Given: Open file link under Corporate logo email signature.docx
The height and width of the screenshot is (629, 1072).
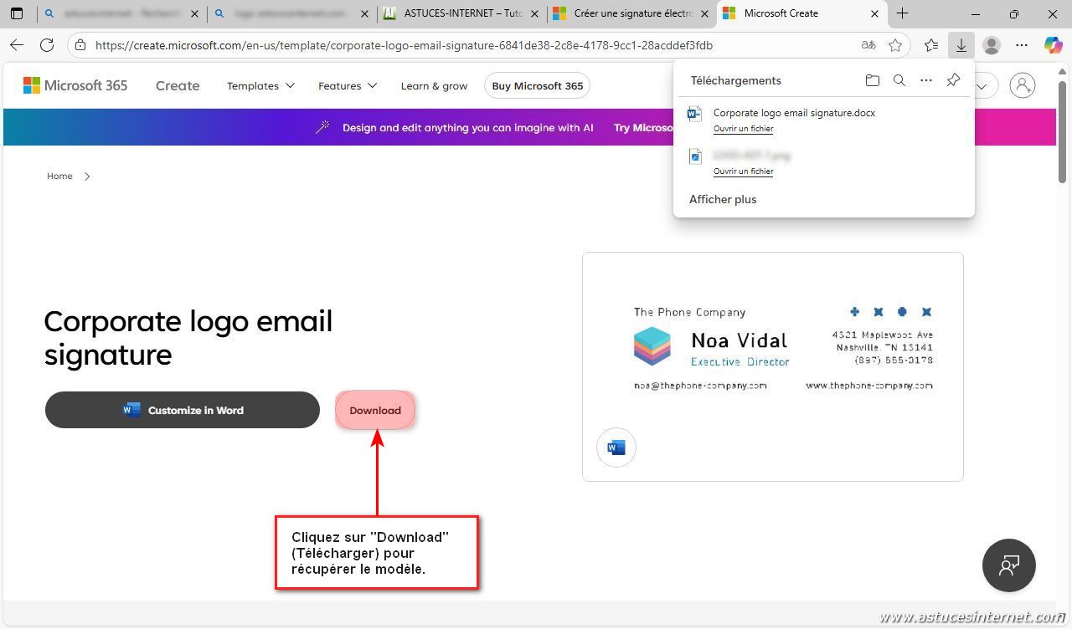Looking at the screenshot, I should 743,129.
